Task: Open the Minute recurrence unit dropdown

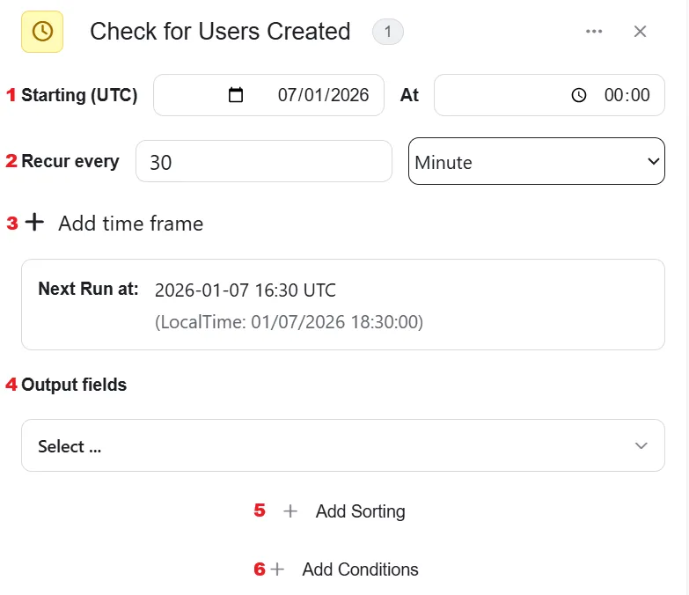Action: pos(536,161)
